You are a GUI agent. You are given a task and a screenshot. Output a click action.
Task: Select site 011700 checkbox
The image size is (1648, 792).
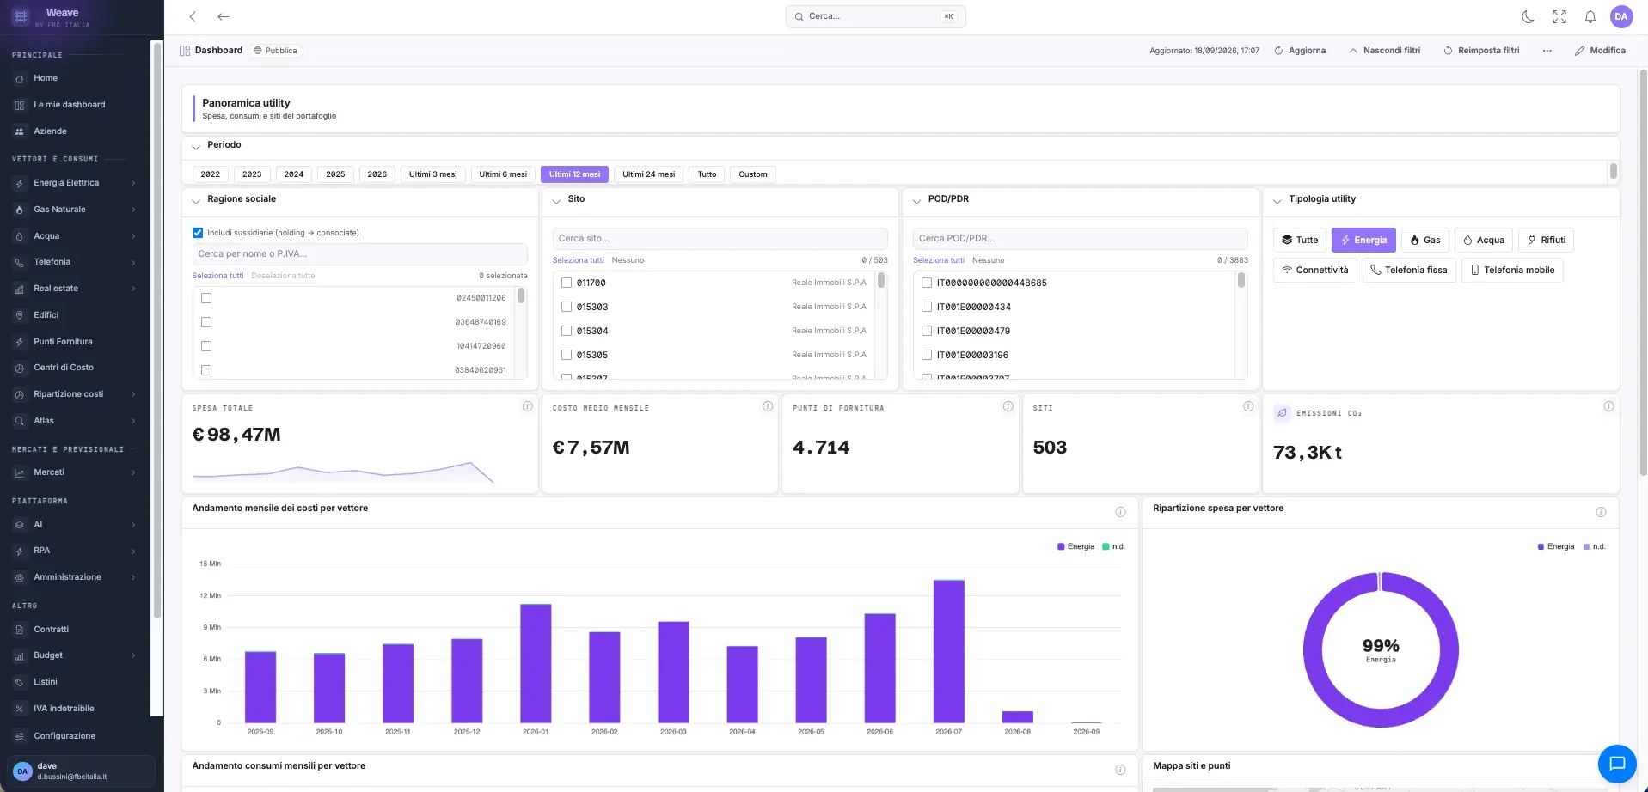pyautogui.click(x=567, y=283)
